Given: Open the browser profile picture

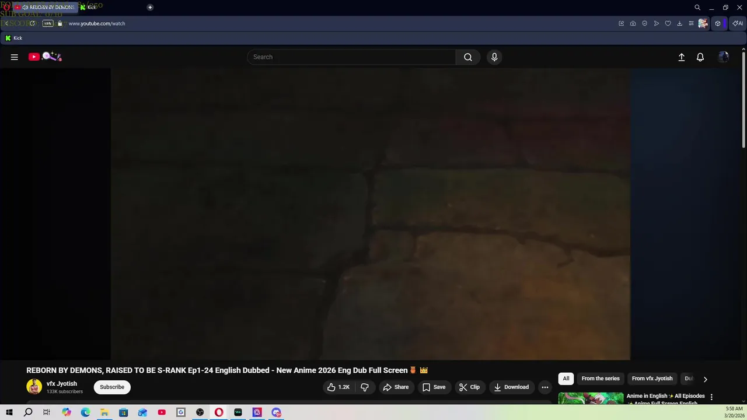Looking at the screenshot, I should point(703,23).
